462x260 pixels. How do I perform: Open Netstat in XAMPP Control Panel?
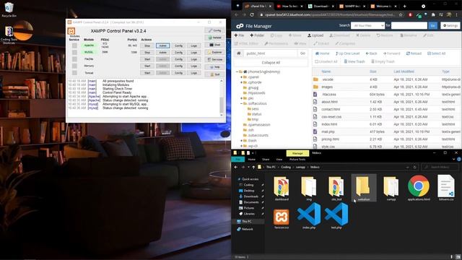[215, 38]
